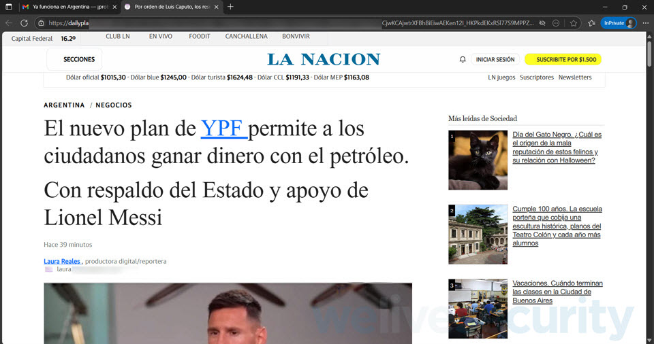Click Dólar blue $1245,00 quote
This screenshot has width=654, height=344.
(159, 78)
